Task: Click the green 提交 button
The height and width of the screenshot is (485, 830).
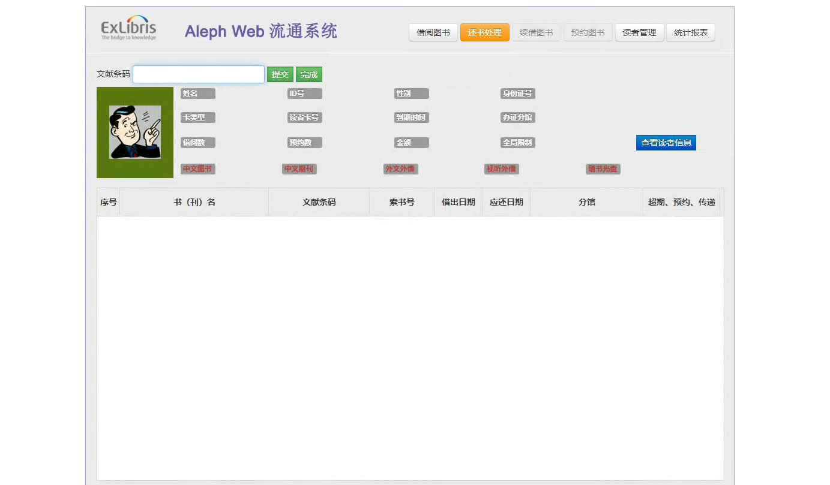Action: [280, 74]
